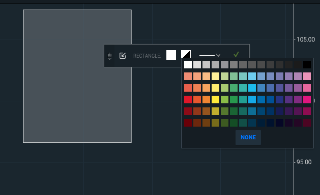Viewport: 320px width, 195px height.
Task: Pick the vivid purple swatch
Action: (288, 100)
